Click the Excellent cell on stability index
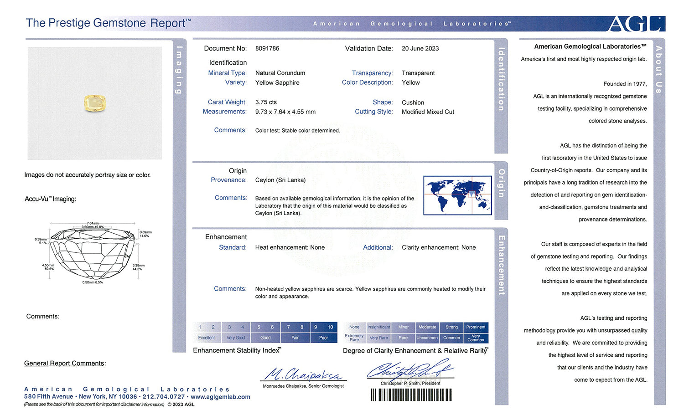Screen dimensions: 684x415 click(x=207, y=338)
